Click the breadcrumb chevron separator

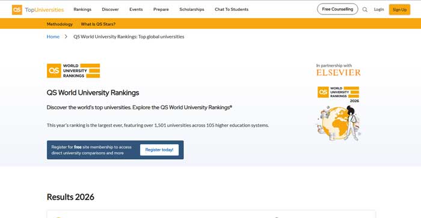(66, 37)
